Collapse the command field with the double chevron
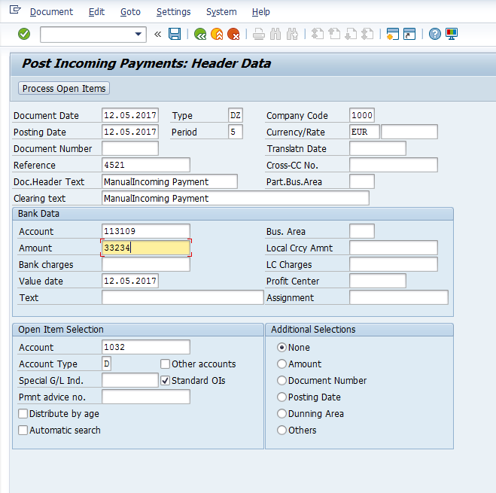This screenshot has height=493, width=496. pos(157,34)
